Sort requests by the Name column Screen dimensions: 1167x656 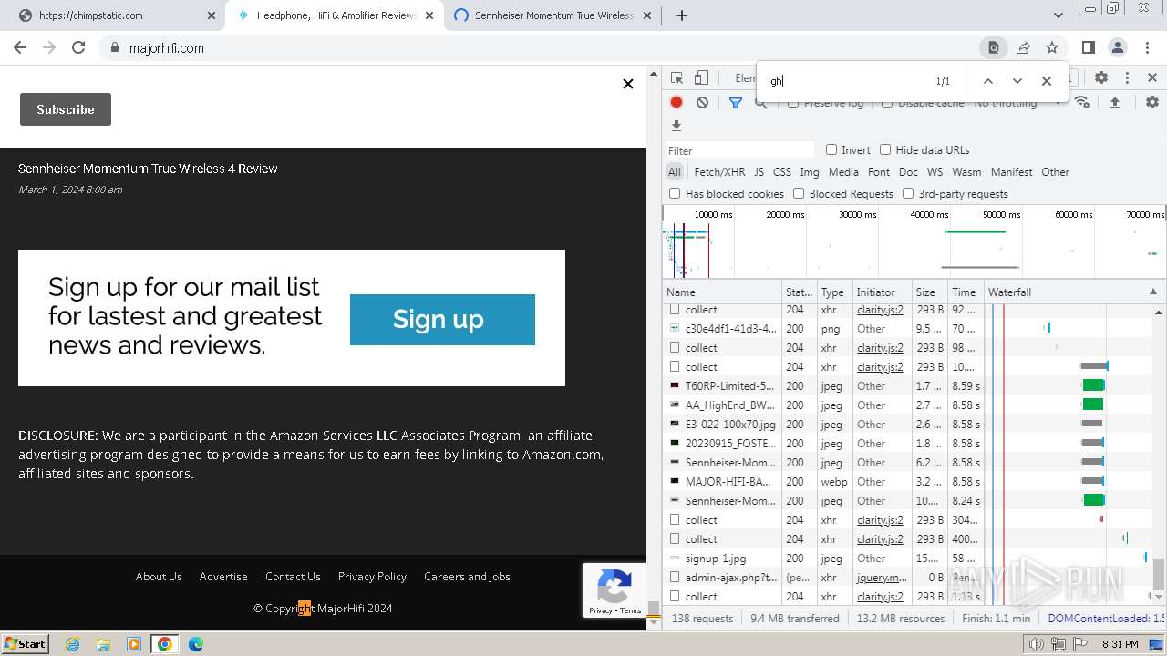click(x=722, y=292)
